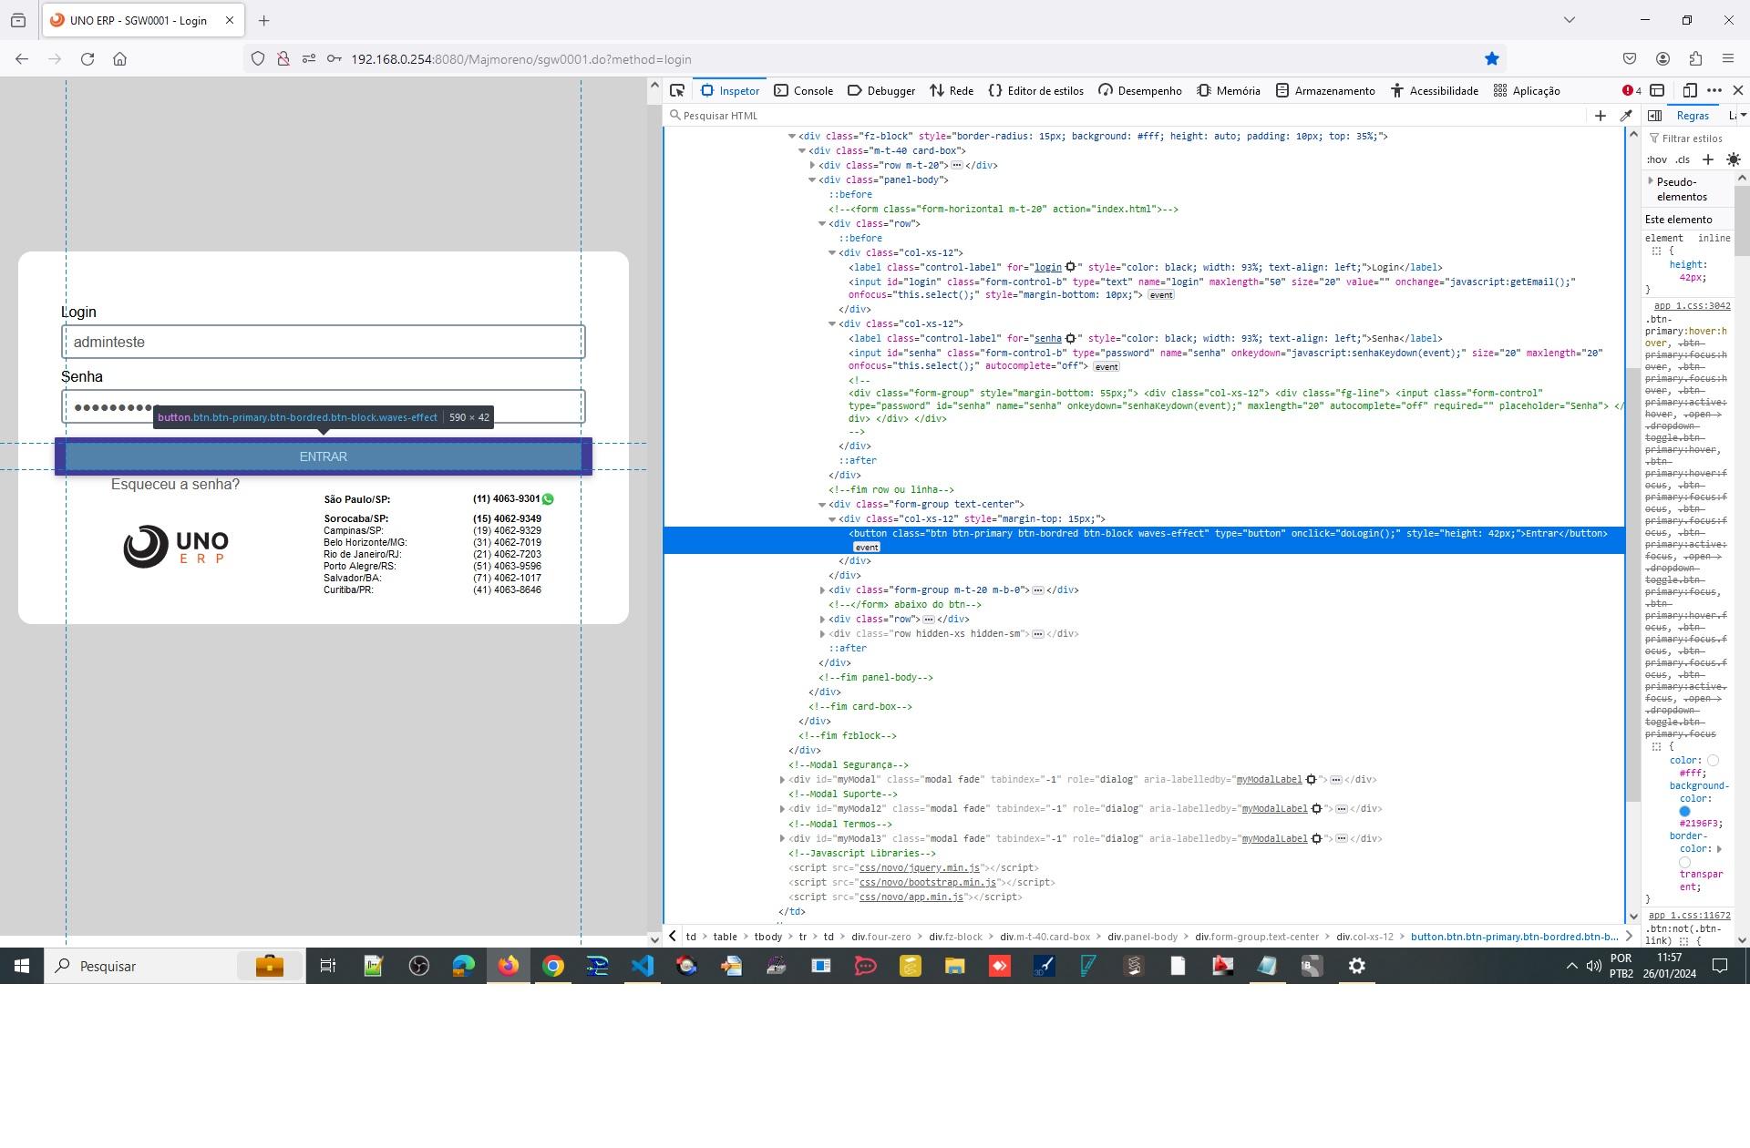
Task: Click the #2196F3 background color swatch
Action: click(x=1684, y=811)
